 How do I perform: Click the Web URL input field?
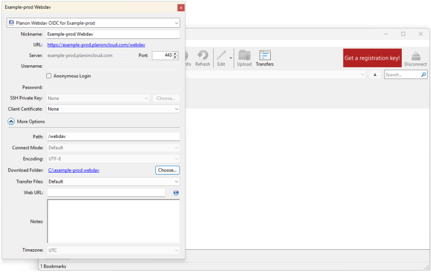tap(106, 192)
